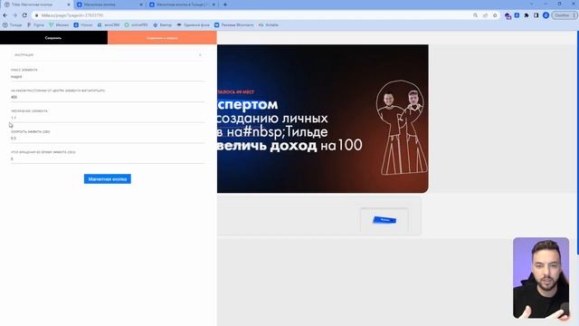Open the Airtable bookmark
The image size is (579, 326).
[269, 24]
